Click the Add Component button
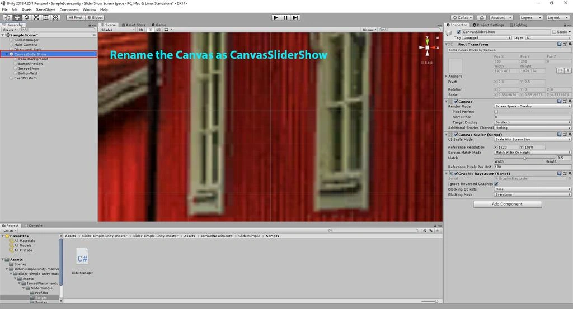Image resolution: width=573 pixels, height=309 pixels. pyautogui.click(x=507, y=204)
